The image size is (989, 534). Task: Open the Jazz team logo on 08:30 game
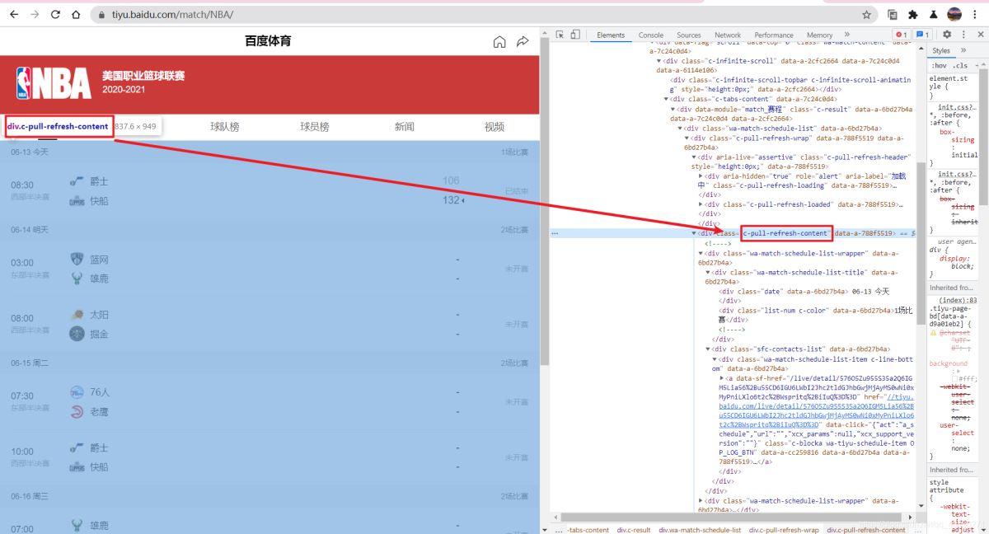tap(77, 181)
